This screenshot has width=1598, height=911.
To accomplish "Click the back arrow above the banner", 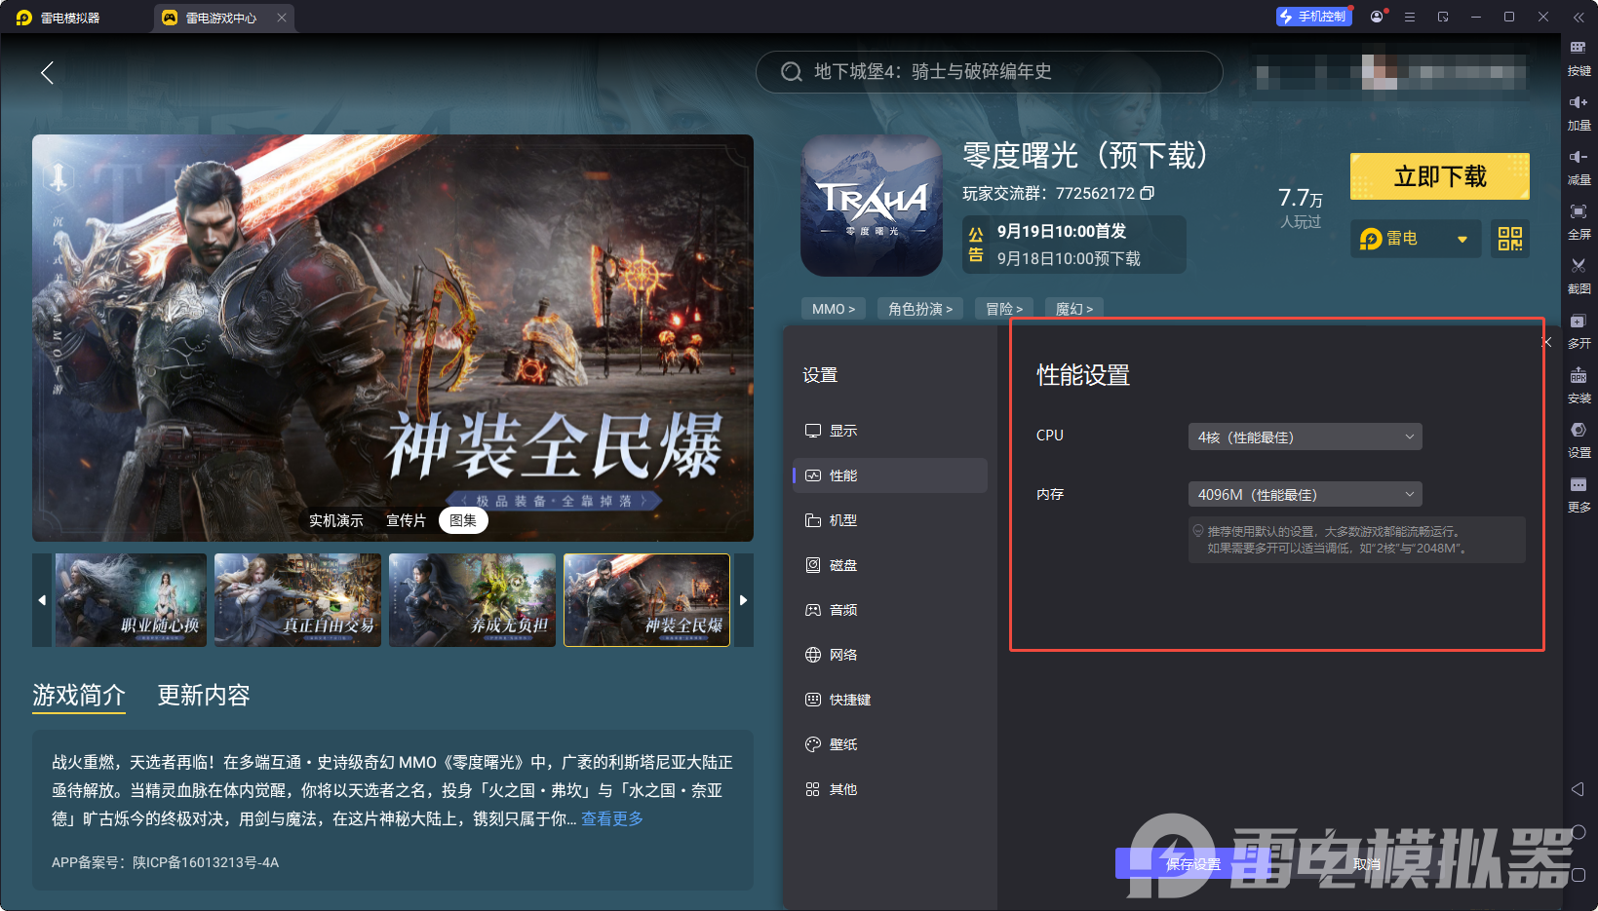I will [x=47, y=72].
